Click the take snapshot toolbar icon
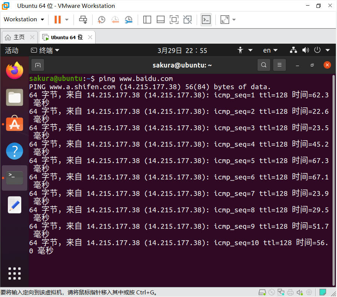Viewport: 337px width, 297px height. tap(102, 19)
